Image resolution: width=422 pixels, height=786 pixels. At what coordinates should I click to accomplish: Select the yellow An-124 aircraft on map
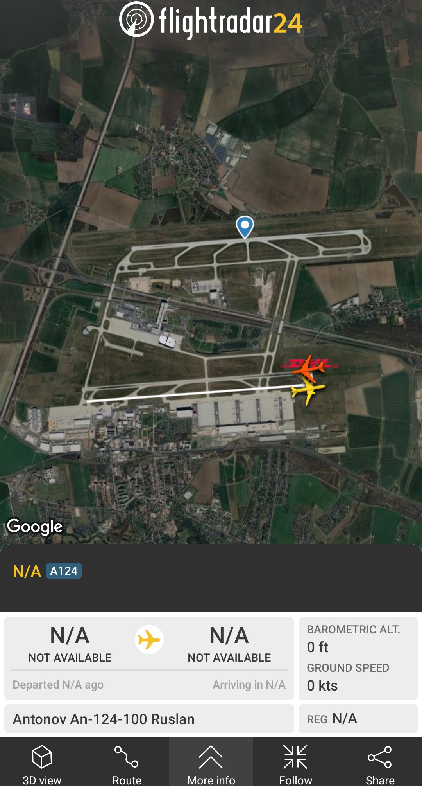[x=308, y=390]
